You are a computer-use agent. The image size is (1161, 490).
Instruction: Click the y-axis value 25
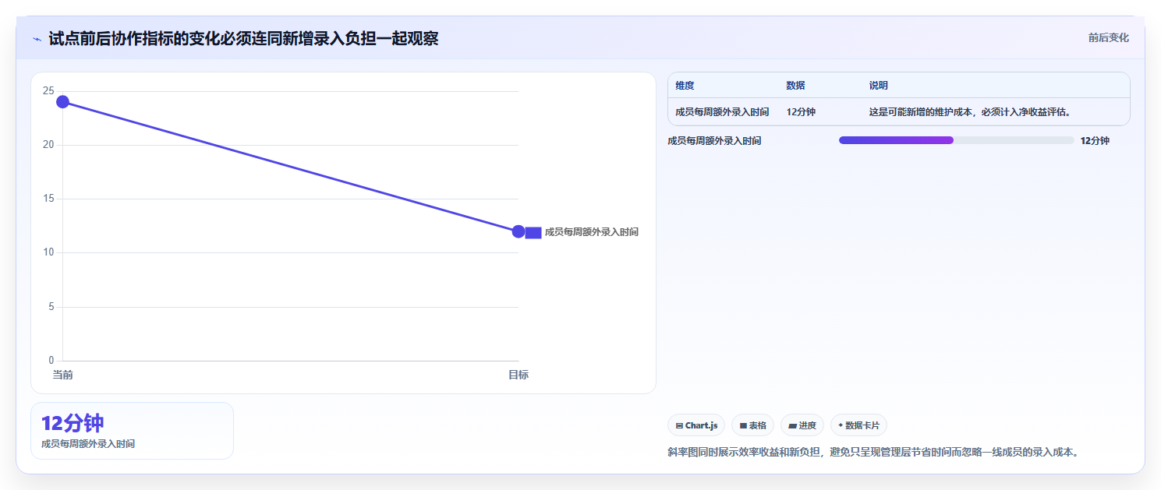click(48, 91)
